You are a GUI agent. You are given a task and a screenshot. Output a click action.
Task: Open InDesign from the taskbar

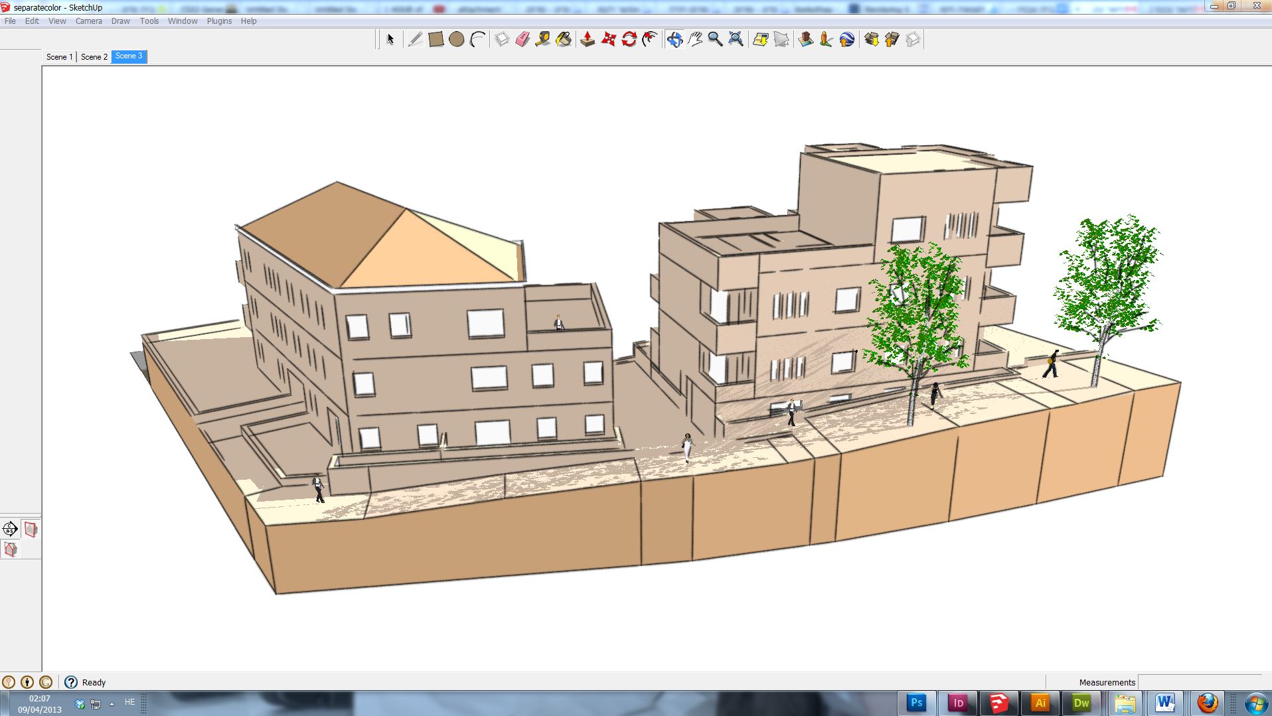958,703
